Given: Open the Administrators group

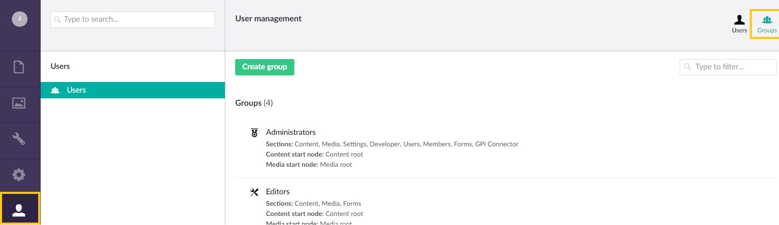Looking at the screenshot, I should coord(291,132).
